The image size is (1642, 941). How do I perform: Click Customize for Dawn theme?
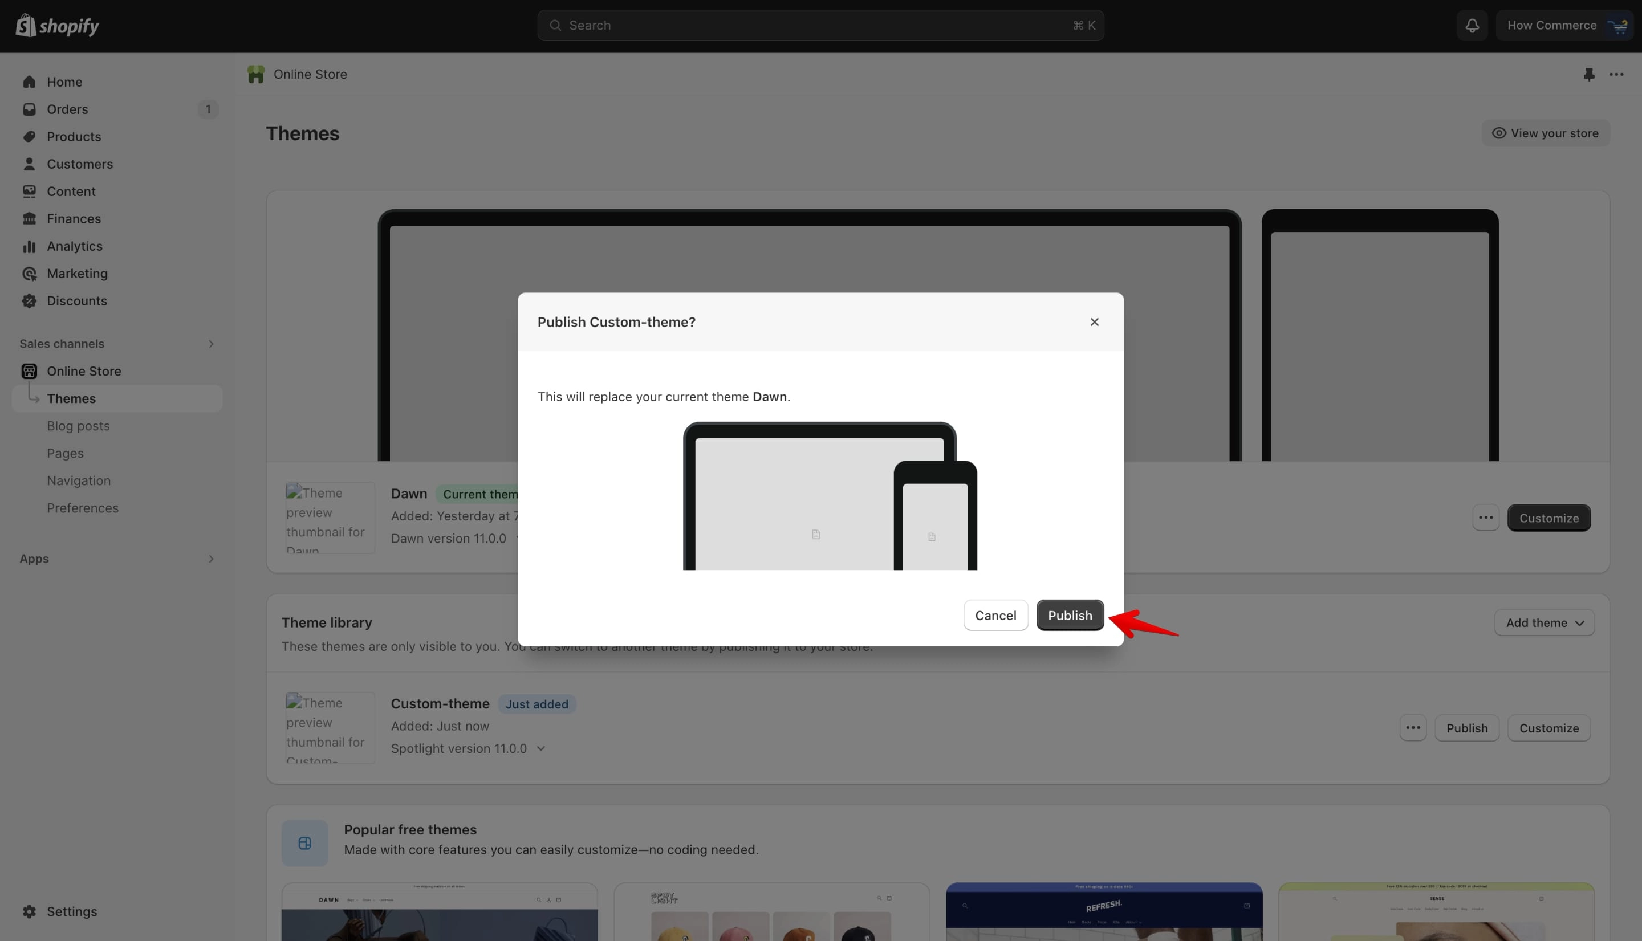coord(1549,518)
